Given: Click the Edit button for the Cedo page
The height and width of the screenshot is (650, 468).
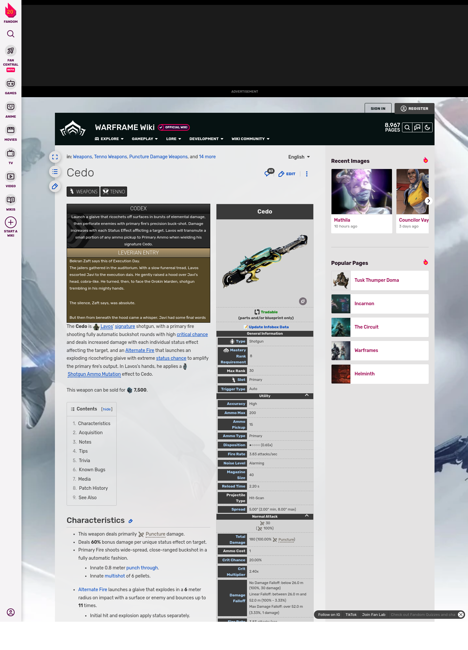Looking at the screenshot, I should [x=287, y=174].
